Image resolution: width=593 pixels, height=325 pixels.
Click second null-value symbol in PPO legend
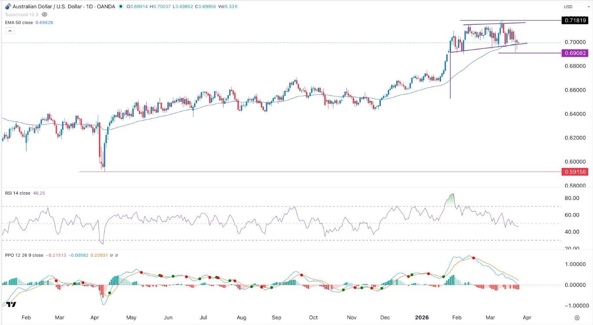118,256
